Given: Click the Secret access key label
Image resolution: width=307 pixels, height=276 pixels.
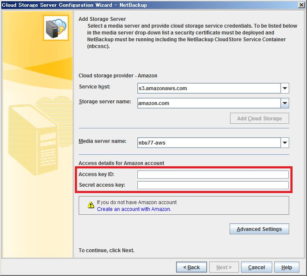Looking at the screenshot, I should (x=102, y=185).
